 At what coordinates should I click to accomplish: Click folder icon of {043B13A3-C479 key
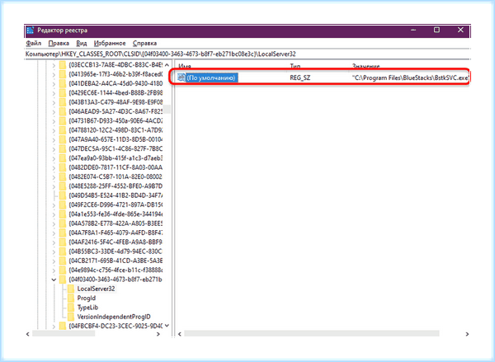click(x=63, y=102)
